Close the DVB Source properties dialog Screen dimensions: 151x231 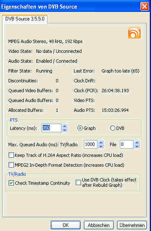pos(144,6)
